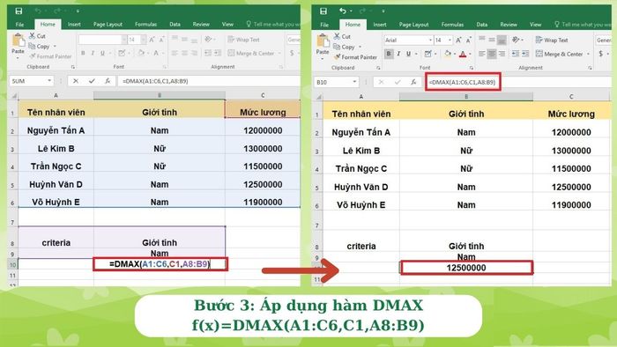The image size is (617, 347).
Task: Save the workbook in the right Excel window
Action: 323,11
